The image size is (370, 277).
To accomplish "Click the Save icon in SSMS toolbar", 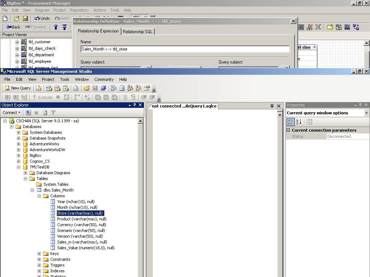I will click(x=95, y=88).
